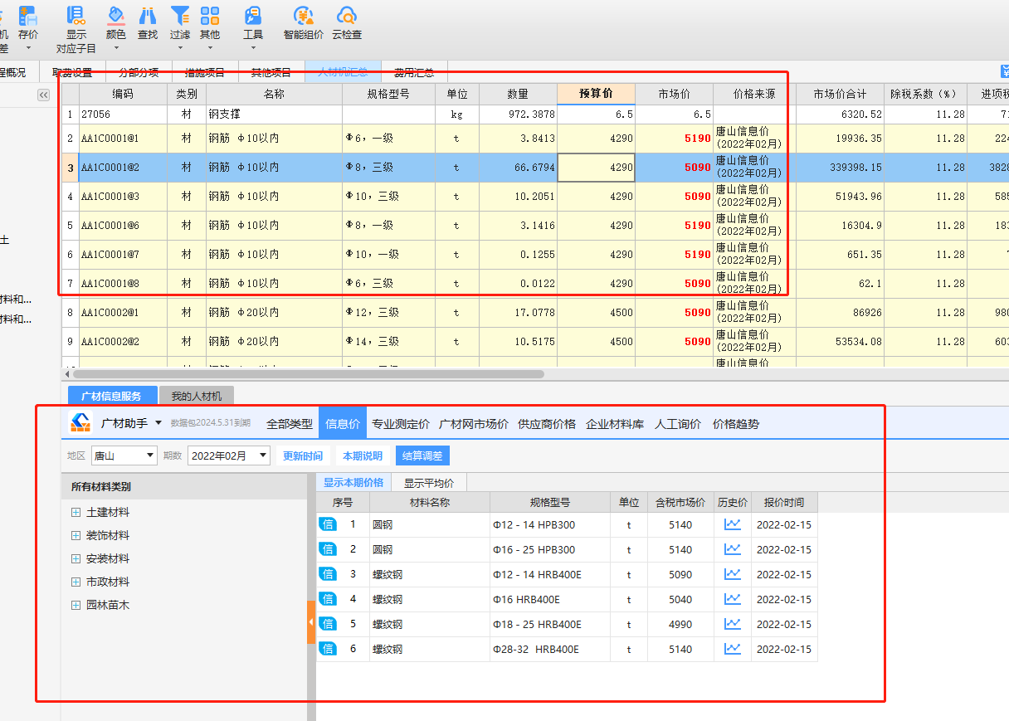Click the 结算调差 button
Screen dimensions: 1009x721
tap(422, 455)
